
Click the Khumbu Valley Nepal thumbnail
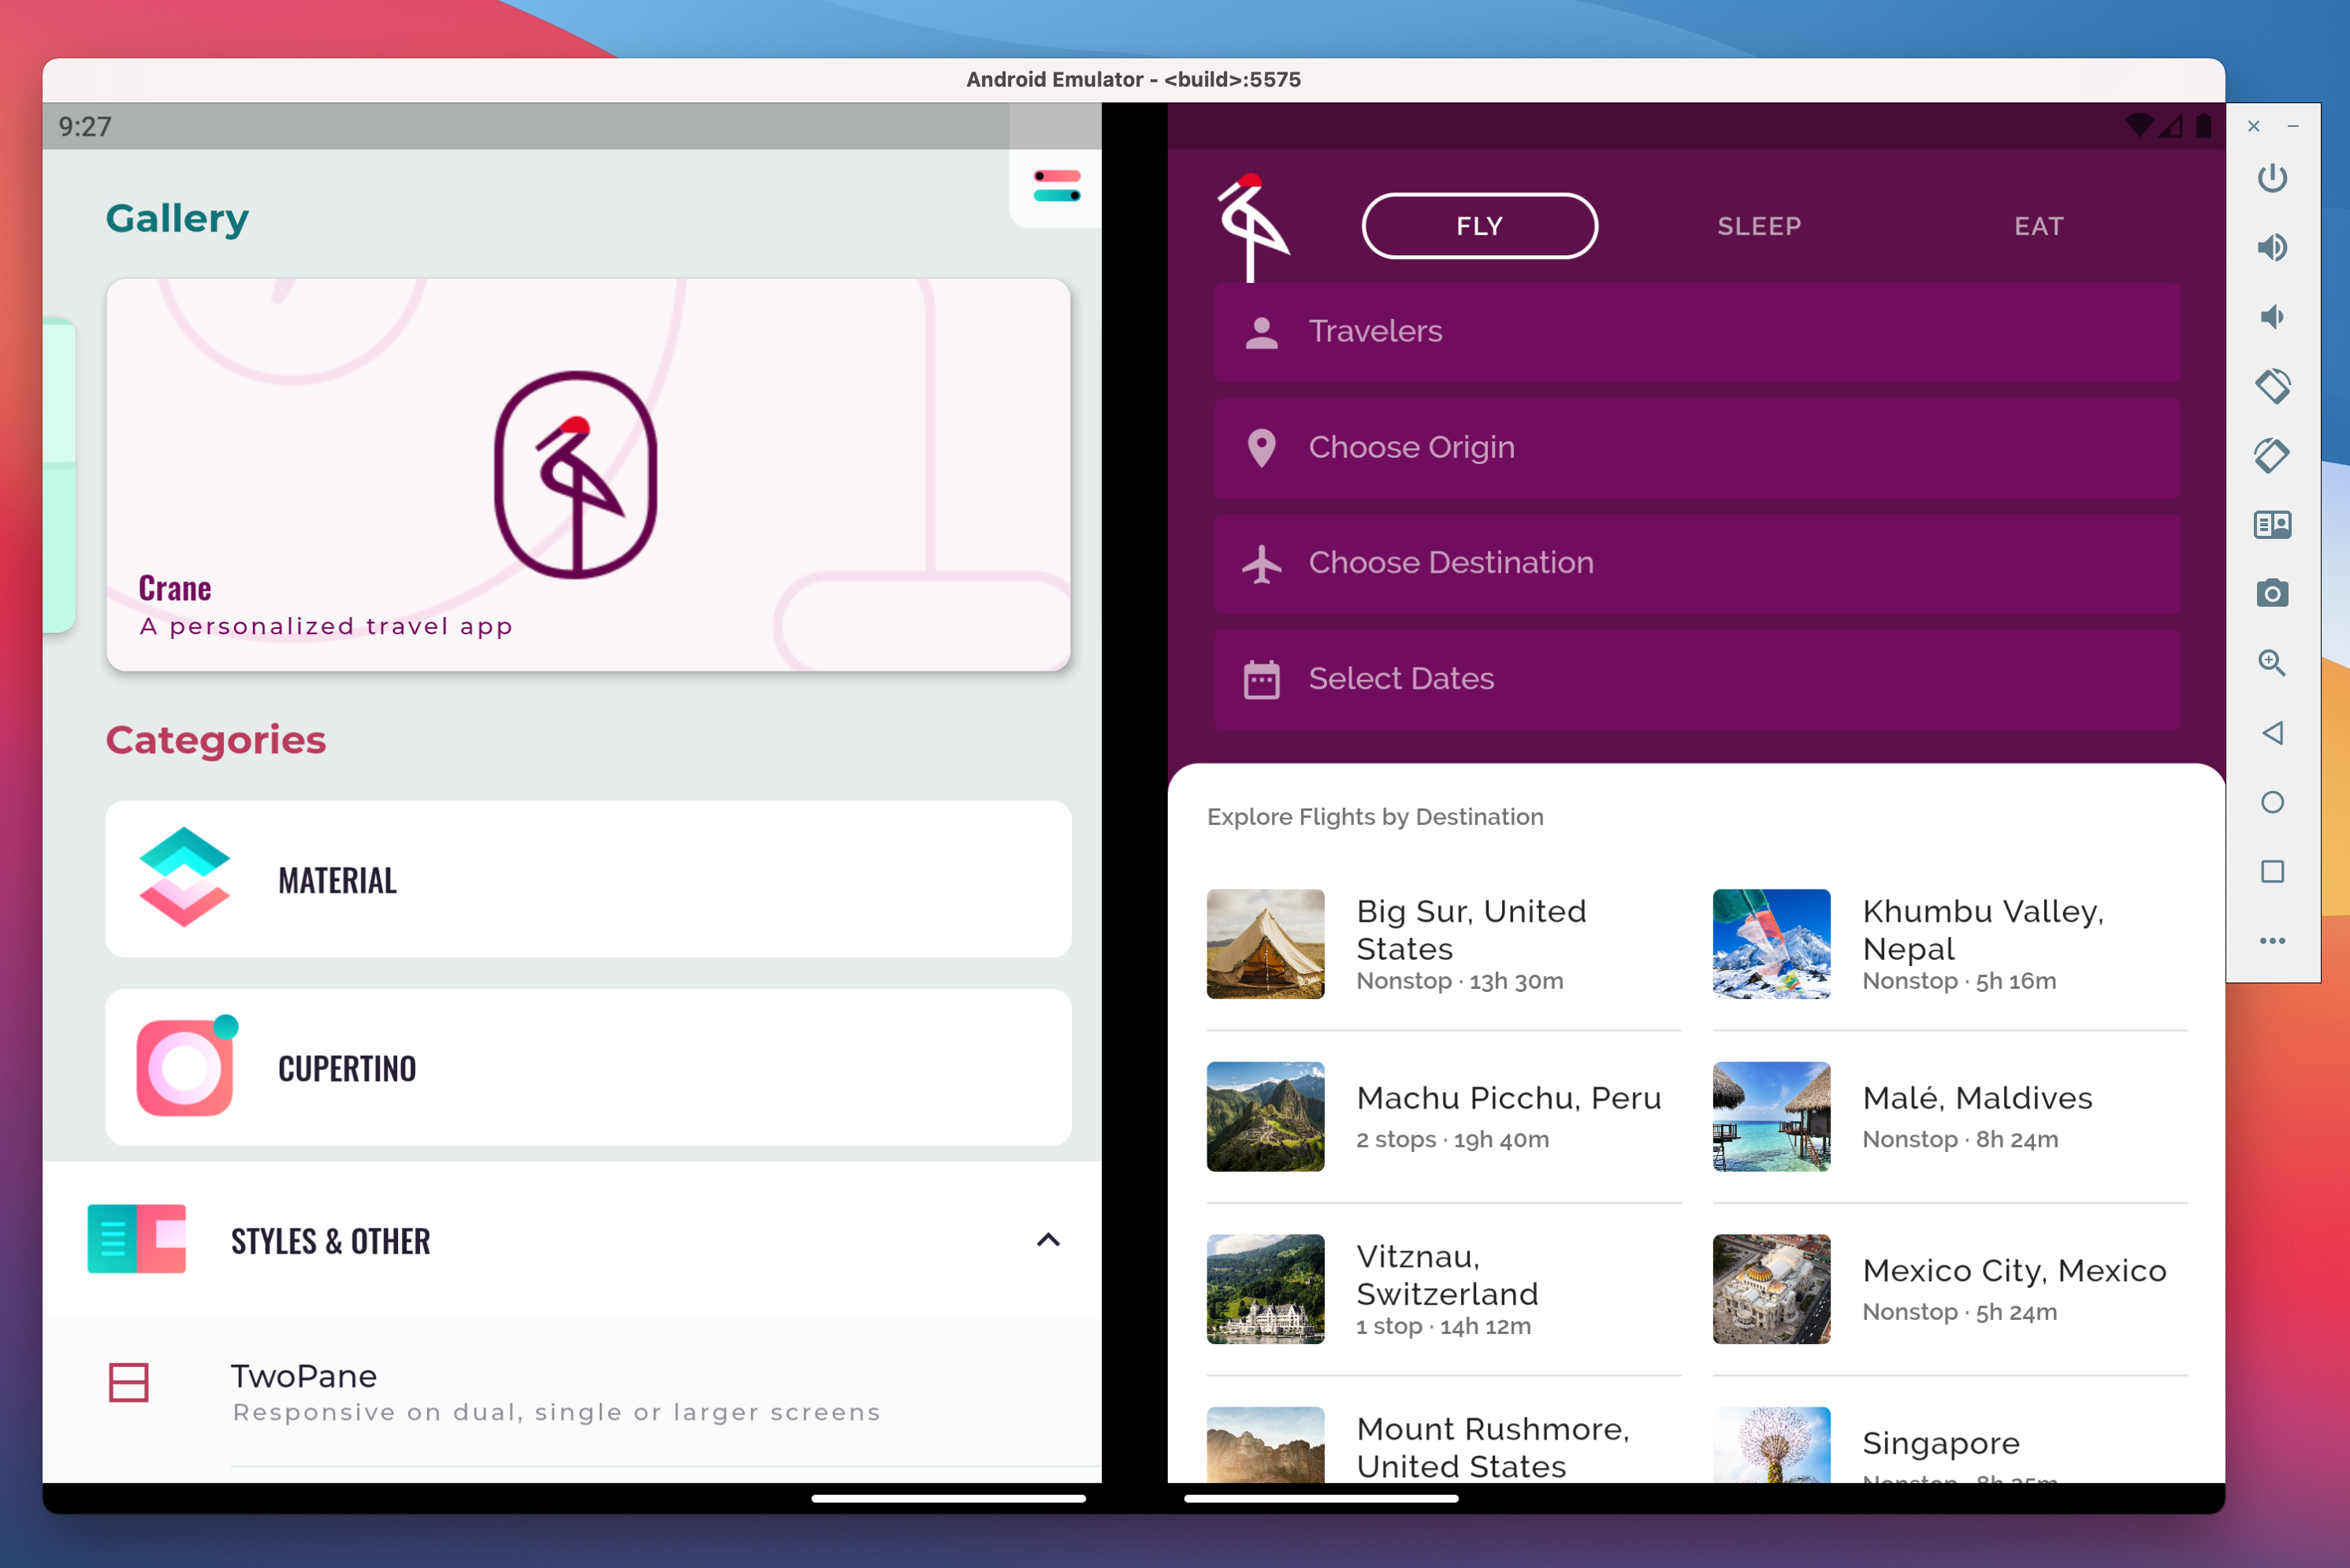click(1771, 940)
